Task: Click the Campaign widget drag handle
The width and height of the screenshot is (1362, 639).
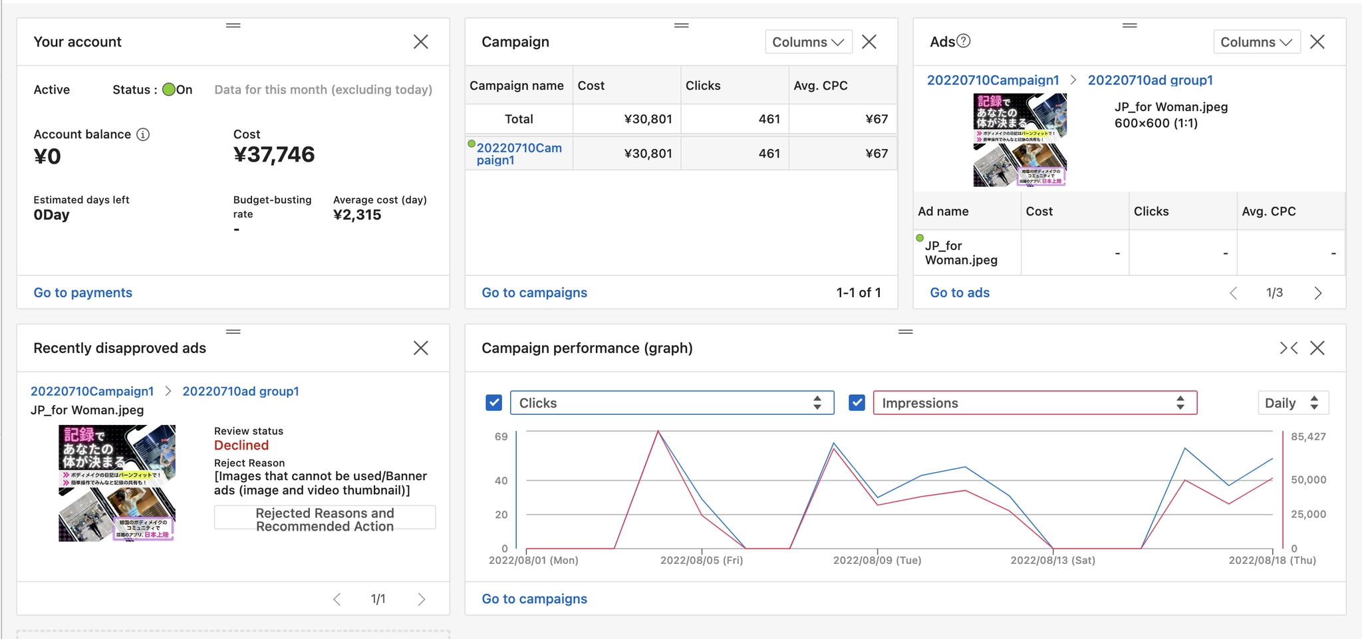Action: [681, 25]
